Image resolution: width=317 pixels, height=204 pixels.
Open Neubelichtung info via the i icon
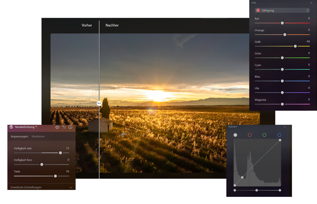point(70,127)
